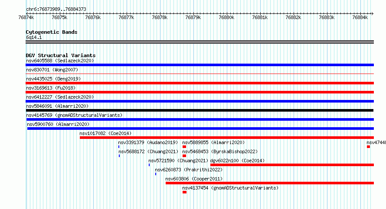Image resolution: width=386 pixels, height=209 pixels.
Task: Open the nsv6405588 (Sedlazeck2020) label
Action: [60, 61]
